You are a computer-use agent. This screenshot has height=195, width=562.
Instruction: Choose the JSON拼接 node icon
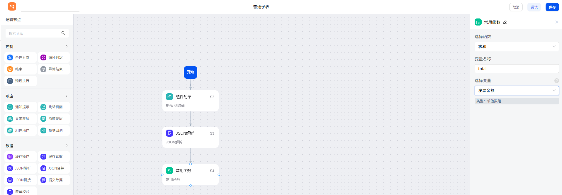10,180
